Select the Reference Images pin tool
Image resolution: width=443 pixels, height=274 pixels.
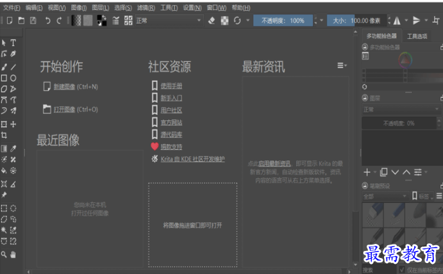(4, 195)
